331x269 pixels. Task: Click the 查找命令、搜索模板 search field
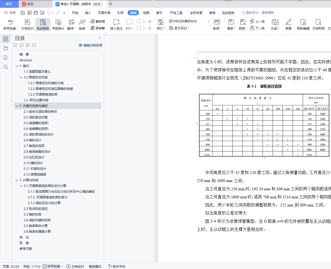point(258,13)
